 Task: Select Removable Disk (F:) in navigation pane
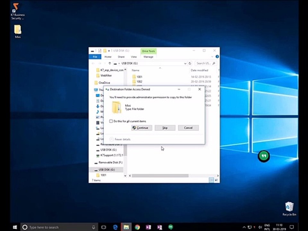click(108, 162)
